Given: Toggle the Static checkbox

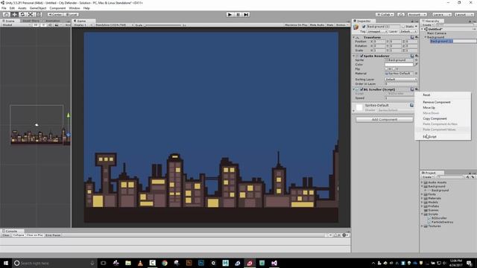Looking at the screenshot, I should [403, 27].
